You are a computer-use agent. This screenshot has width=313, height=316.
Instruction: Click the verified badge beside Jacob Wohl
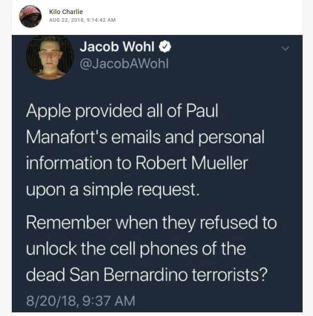tap(165, 47)
